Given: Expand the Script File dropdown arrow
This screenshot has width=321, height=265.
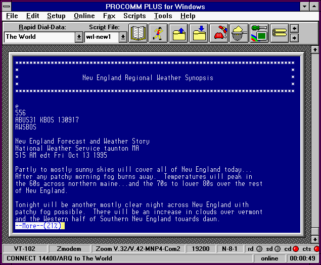Looking at the screenshot, I should (x=123, y=37).
